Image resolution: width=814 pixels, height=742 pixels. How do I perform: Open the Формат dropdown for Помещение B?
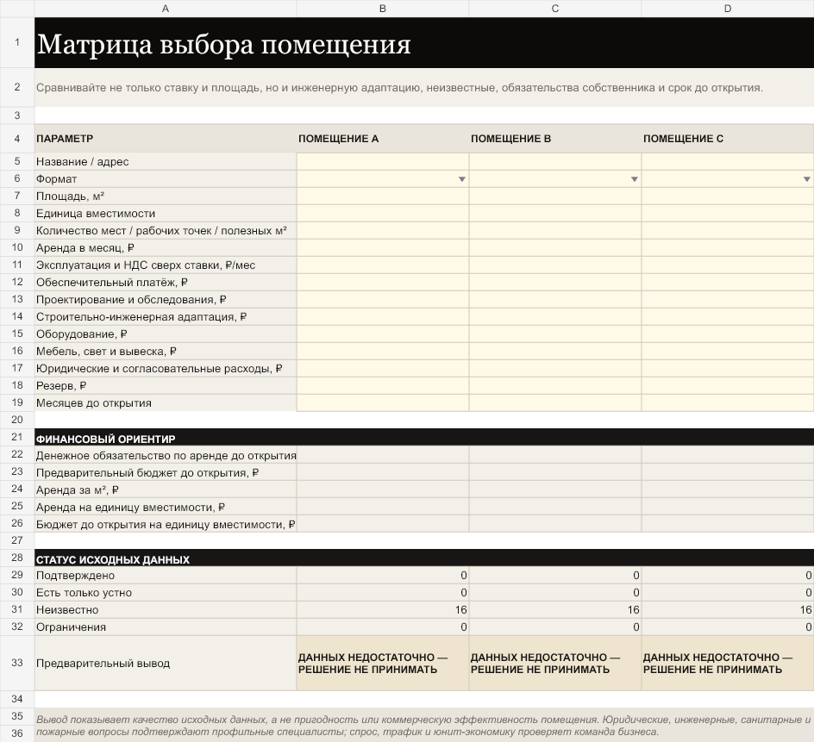pyautogui.click(x=634, y=179)
